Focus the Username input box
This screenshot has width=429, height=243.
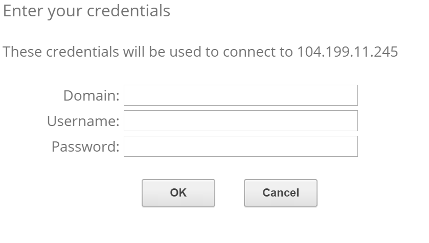point(240,121)
